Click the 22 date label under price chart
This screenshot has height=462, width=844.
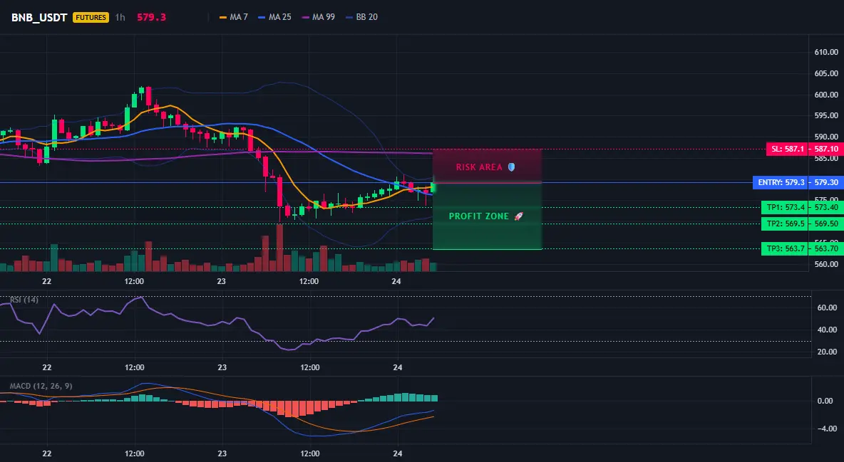pyautogui.click(x=47, y=281)
